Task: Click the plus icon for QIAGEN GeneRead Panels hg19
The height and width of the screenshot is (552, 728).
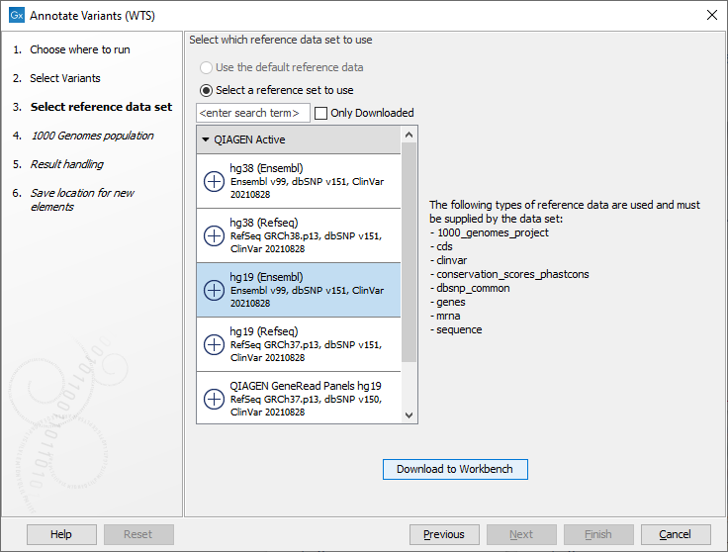Action: tap(214, 399)
